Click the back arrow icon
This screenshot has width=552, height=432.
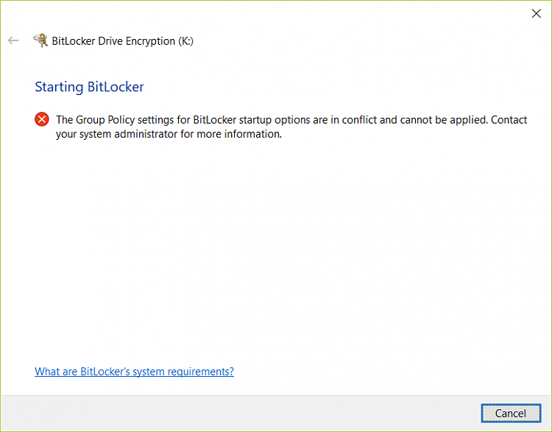(x=13, y=40)
